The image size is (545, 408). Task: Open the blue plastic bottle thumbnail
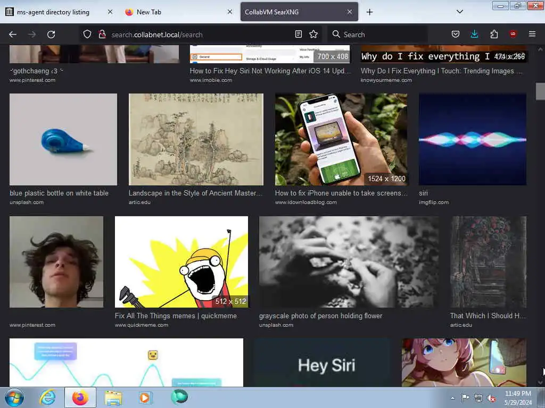63,140
